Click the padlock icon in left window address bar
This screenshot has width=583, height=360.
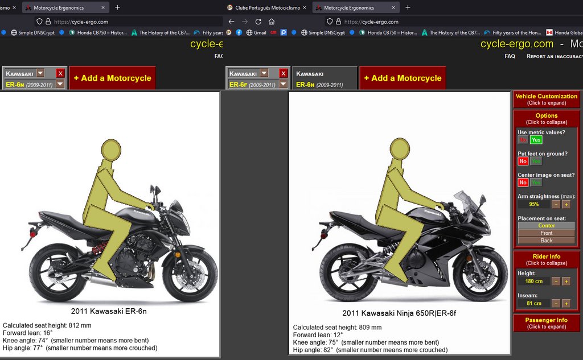click(x=48, y=22)
